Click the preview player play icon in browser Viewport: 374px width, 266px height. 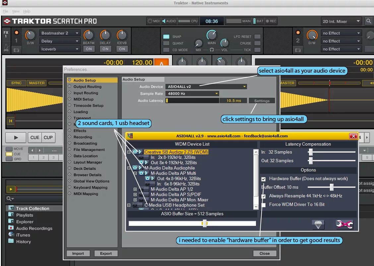point(11,189)
